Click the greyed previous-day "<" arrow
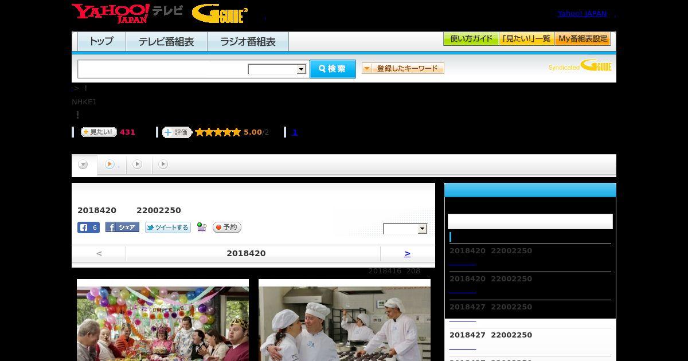Image resolution: width=688 pixels, height=361 pixels. [x=99, y=253]
